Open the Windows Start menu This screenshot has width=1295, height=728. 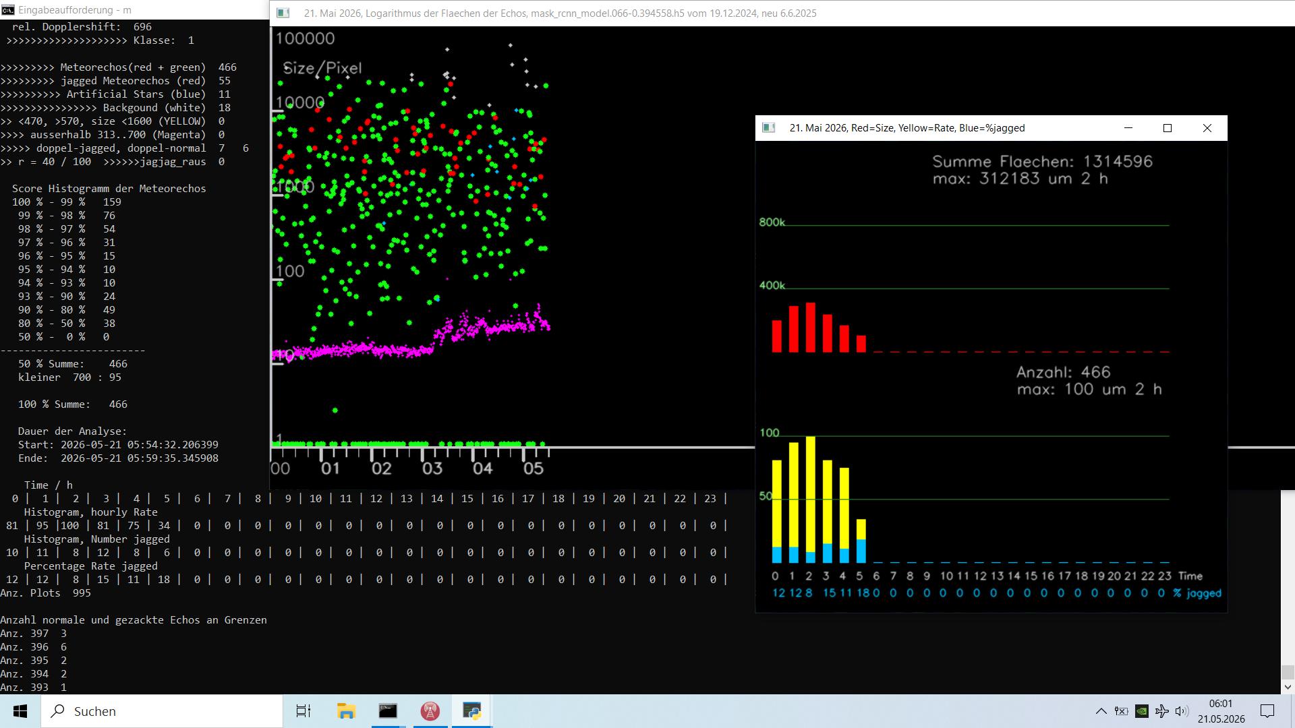[x=20, y=711]
